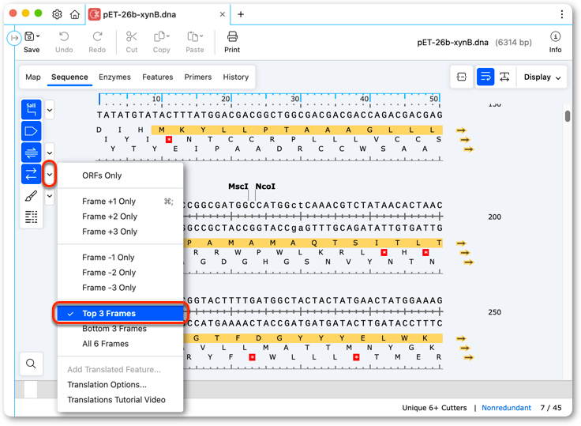Viewport: 581px width, 426px height.
Task: Click the Nonredundant link
Action: [506, 408]
